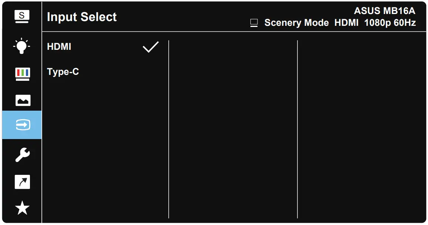Click the small monitor icon in status bar
The width and height of the screenshot is (428, 225).
(x=254, y=23)
